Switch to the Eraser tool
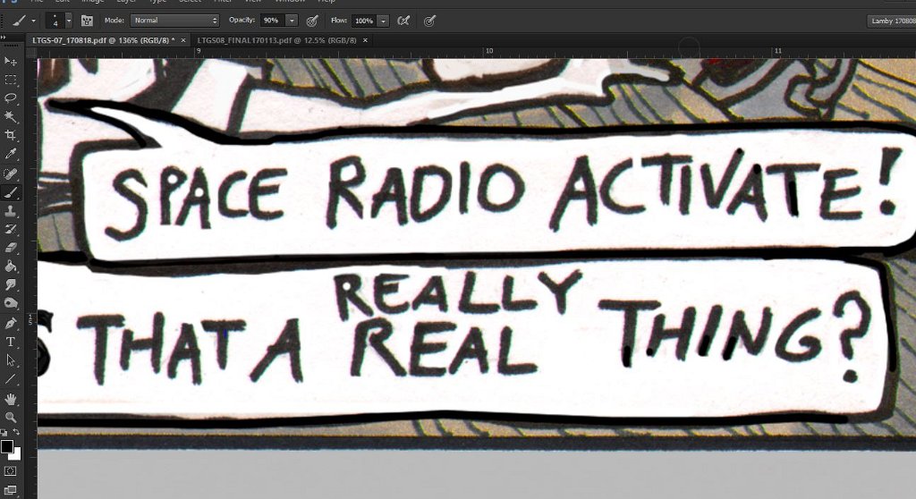The height and width of the screenshot is (499, 916). [x=11, y=248]
